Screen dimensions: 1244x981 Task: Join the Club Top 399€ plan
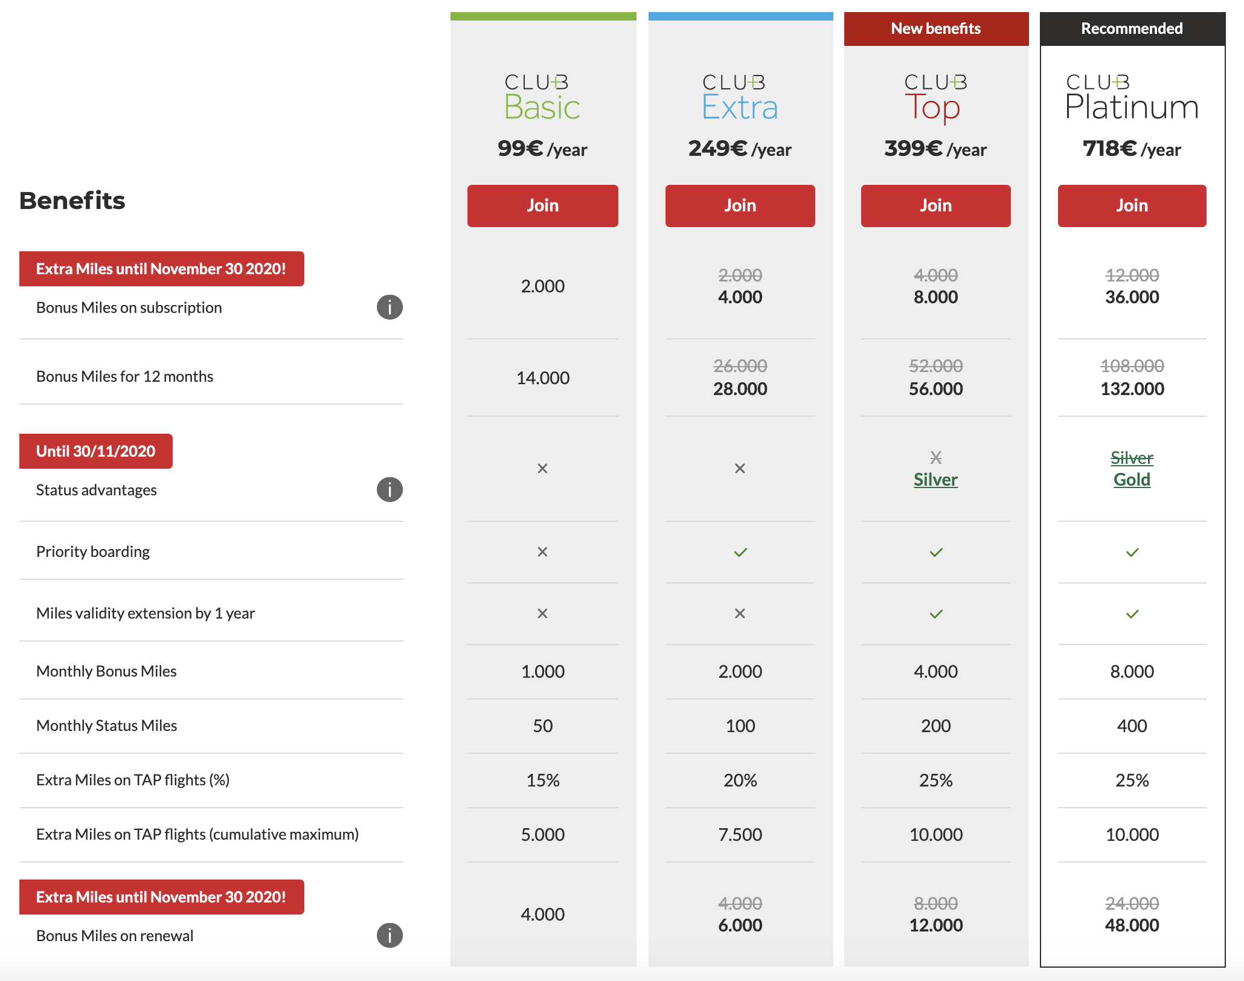[935, 206]
